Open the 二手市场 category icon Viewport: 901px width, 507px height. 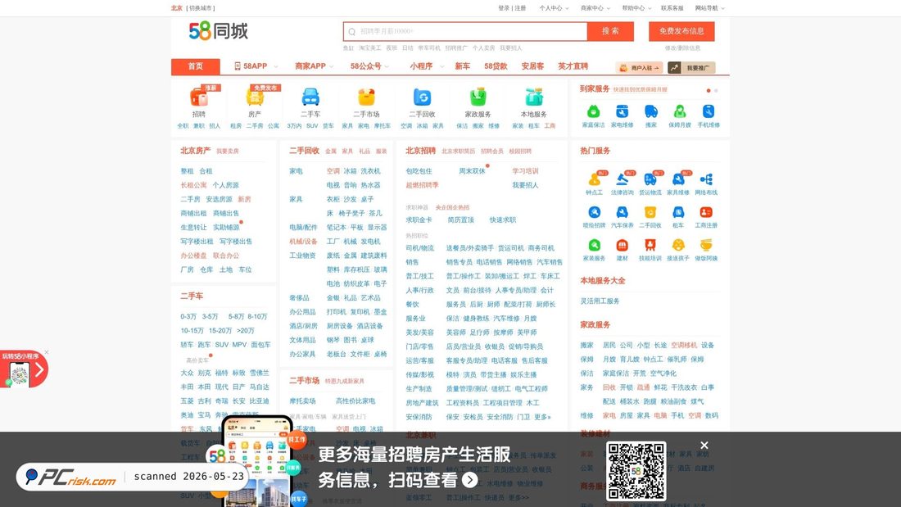[366, 97]
